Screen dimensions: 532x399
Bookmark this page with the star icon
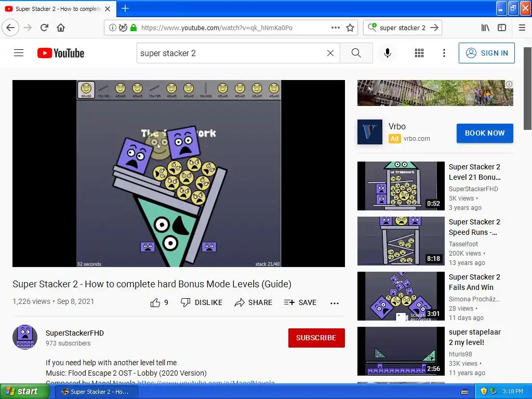click(x=350, y=28)
